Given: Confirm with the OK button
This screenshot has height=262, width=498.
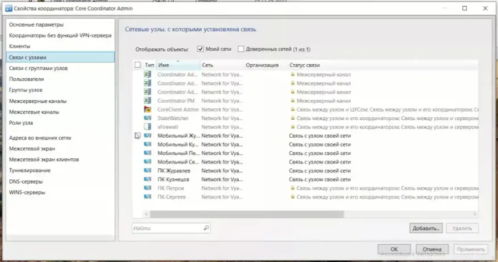Looking at the screenshot, I should [394, 250].
